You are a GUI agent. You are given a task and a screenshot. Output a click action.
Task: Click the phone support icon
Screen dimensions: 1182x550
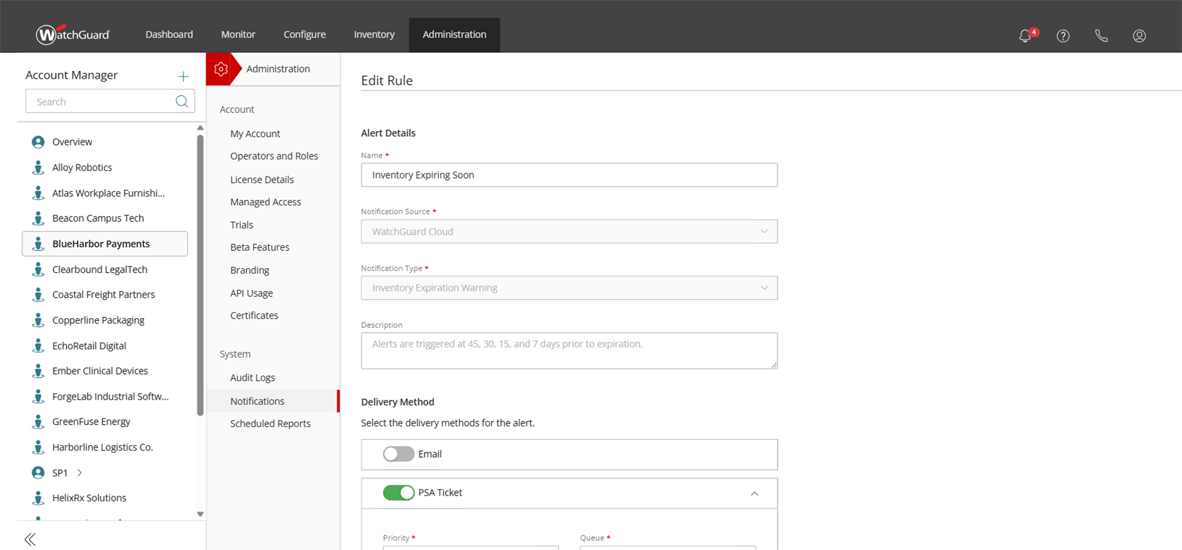pyautogui.click(x=1101, y=36)
